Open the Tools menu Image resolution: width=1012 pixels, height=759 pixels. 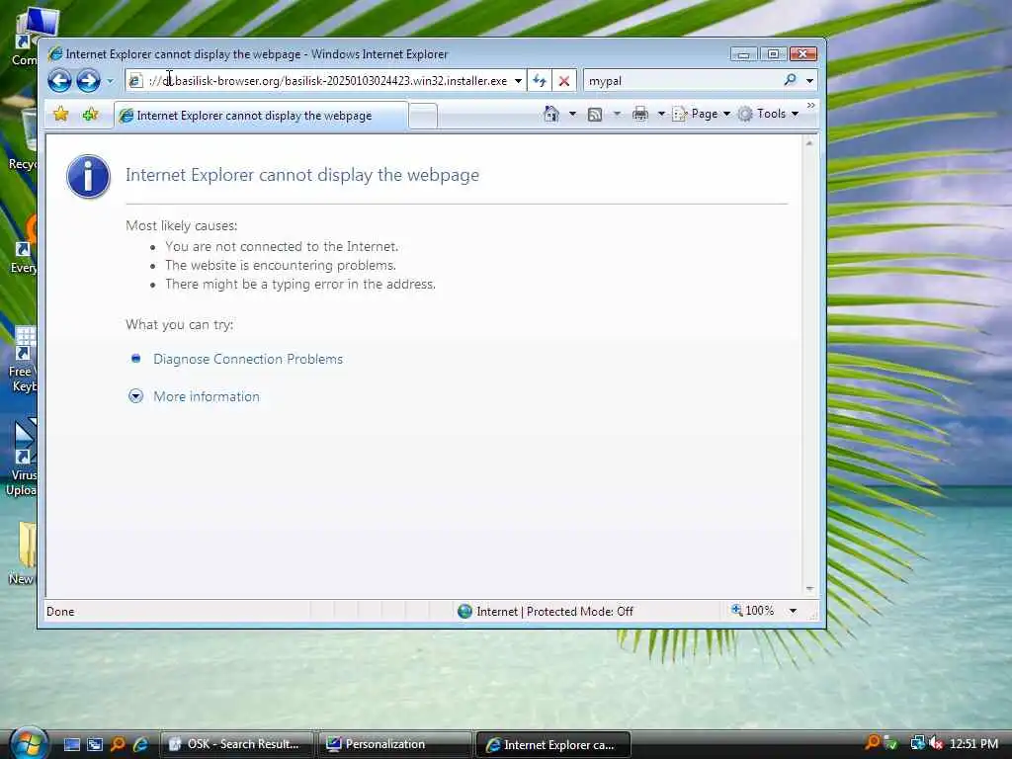point(768,114)
